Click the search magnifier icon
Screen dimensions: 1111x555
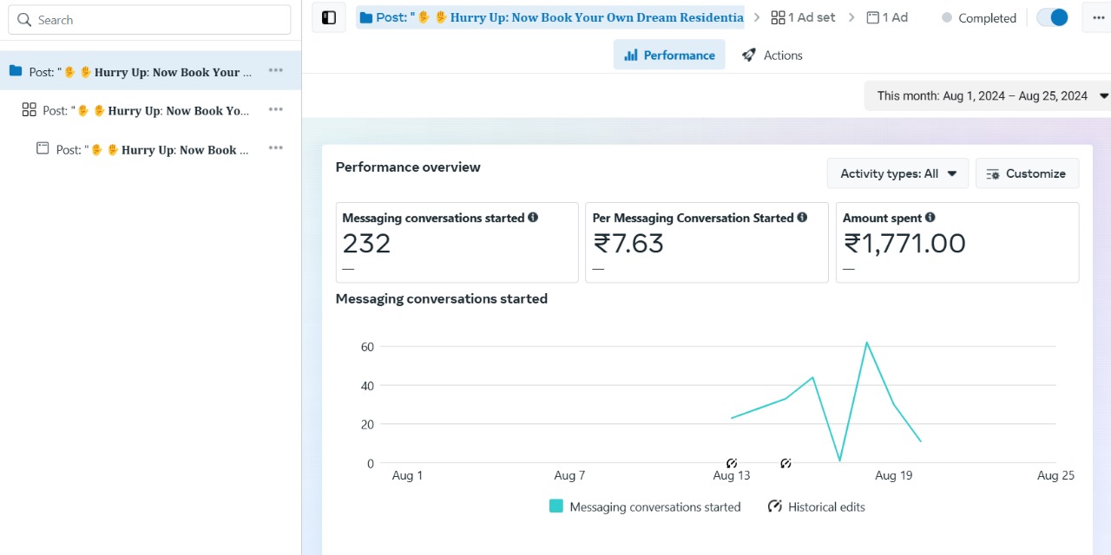(24, 19)
